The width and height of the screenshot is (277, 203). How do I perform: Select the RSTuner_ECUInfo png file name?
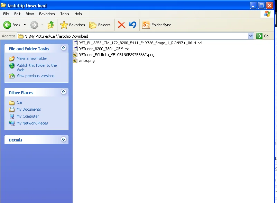coord(117,55)
